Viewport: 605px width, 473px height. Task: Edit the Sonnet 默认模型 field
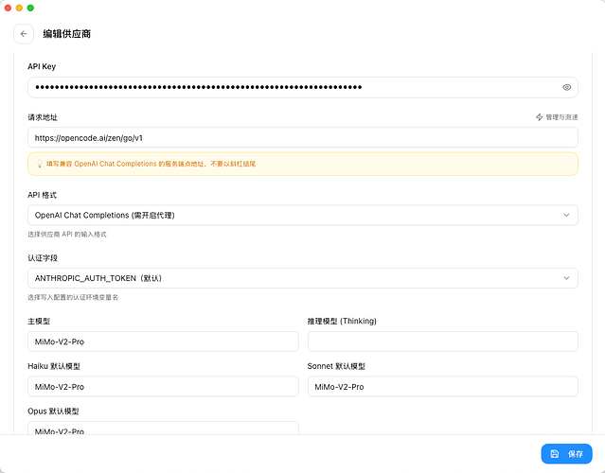tap(442, 387)
